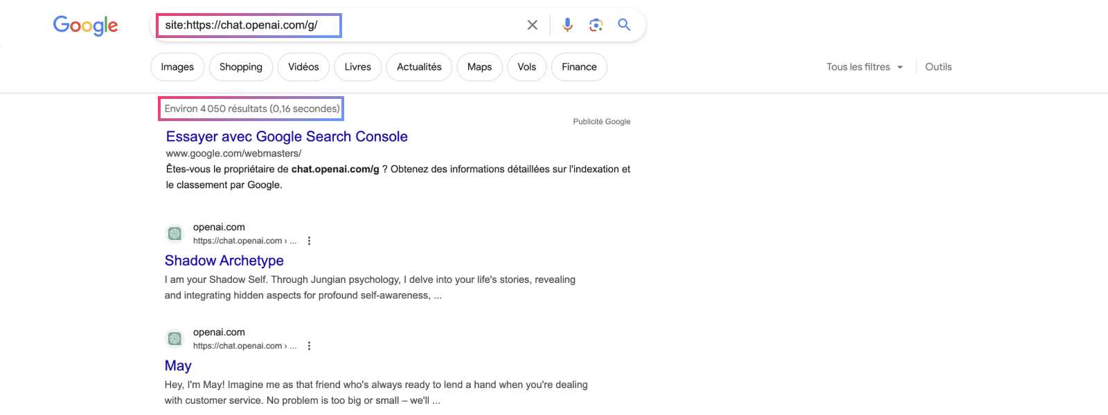Select the Actualités filter
Screen dimensions: 1108x415
(x=419, y=67)
